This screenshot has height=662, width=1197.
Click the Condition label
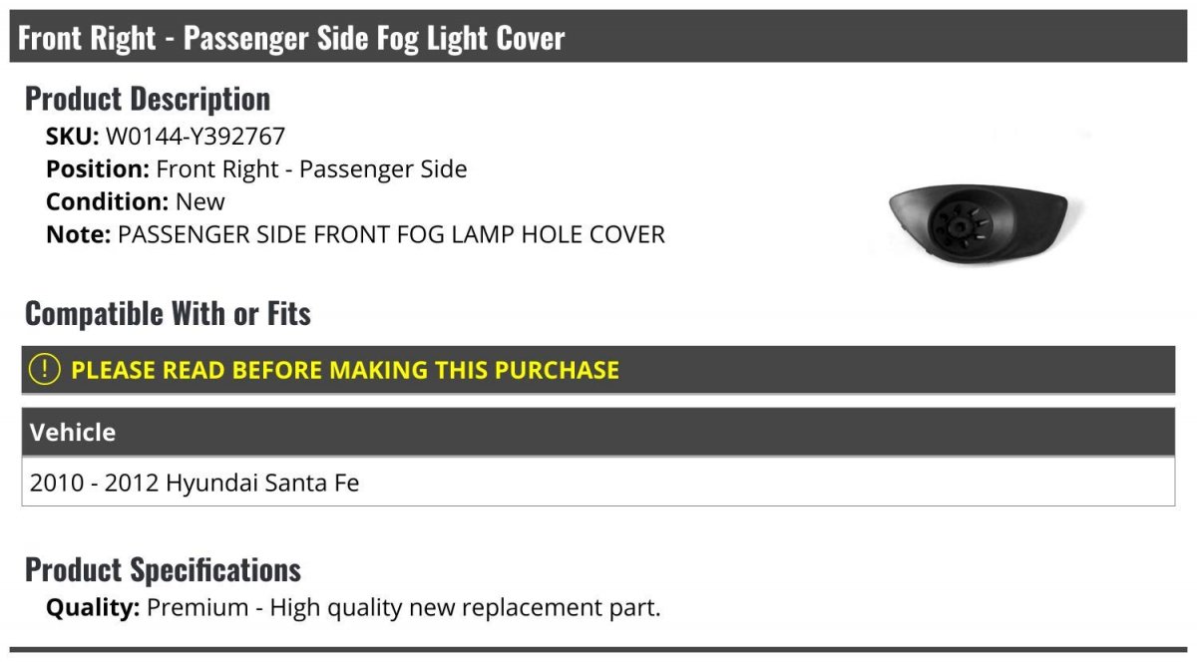coord(107,202)
